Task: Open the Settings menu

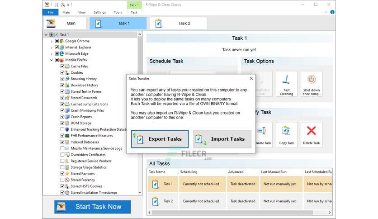Action: [x=99, y=12]
